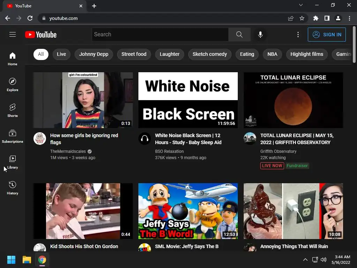Image resolution: width=357 pixels, height=268 pixels.
Task: Open Shorts in sidebar
Action: coord(13,111)
